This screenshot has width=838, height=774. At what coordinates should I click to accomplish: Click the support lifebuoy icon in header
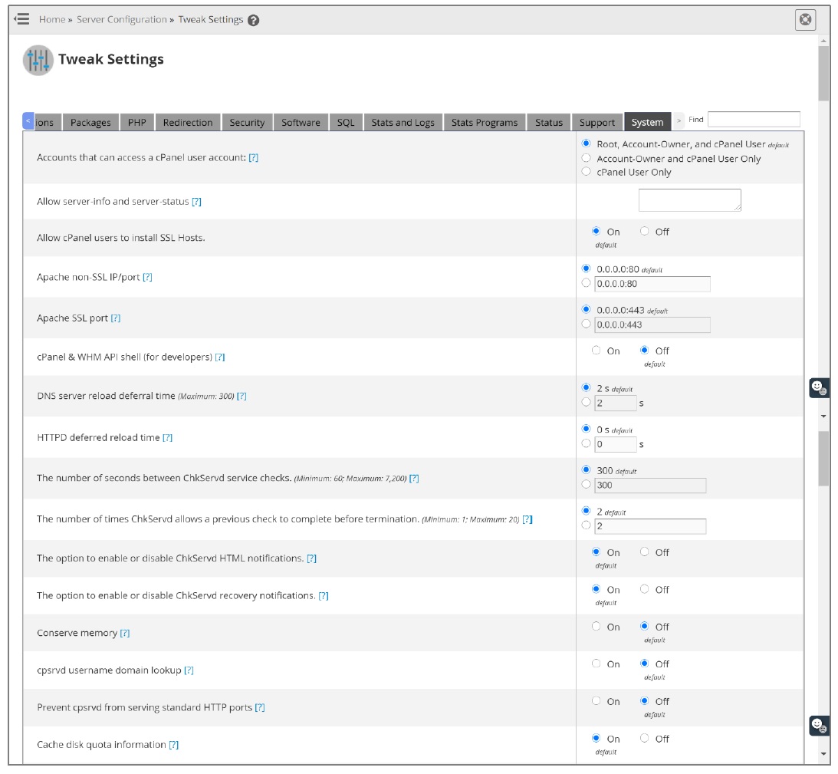coord(805,20)
